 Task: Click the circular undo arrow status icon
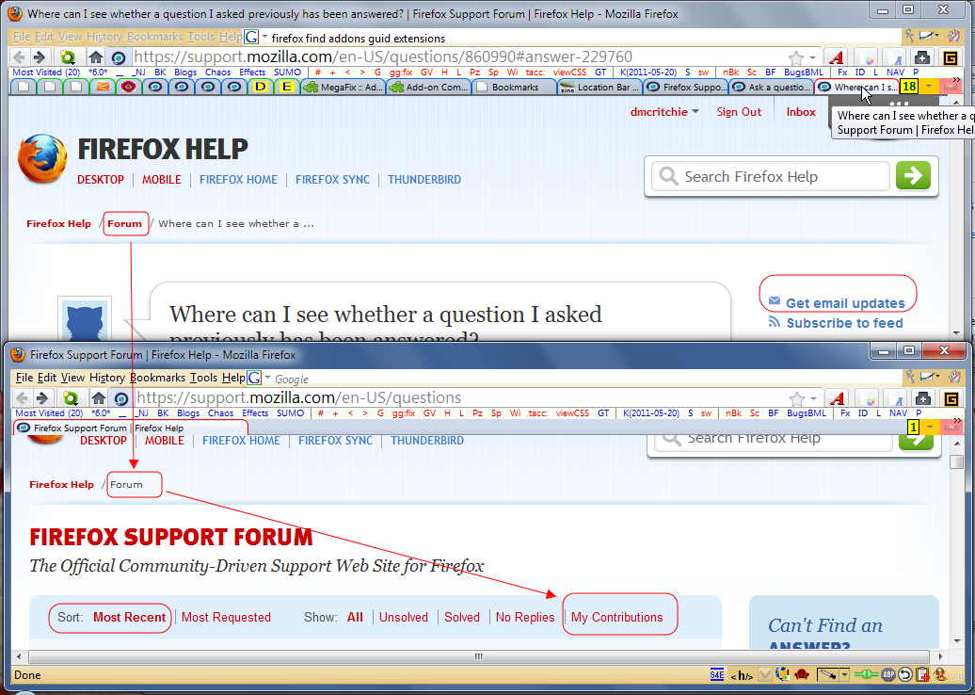(906, 674)
